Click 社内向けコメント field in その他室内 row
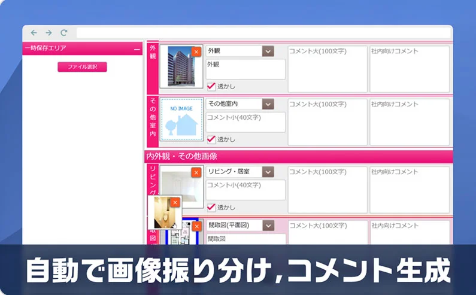This screenshot has height=295, width=476. (x=410, y=122)
